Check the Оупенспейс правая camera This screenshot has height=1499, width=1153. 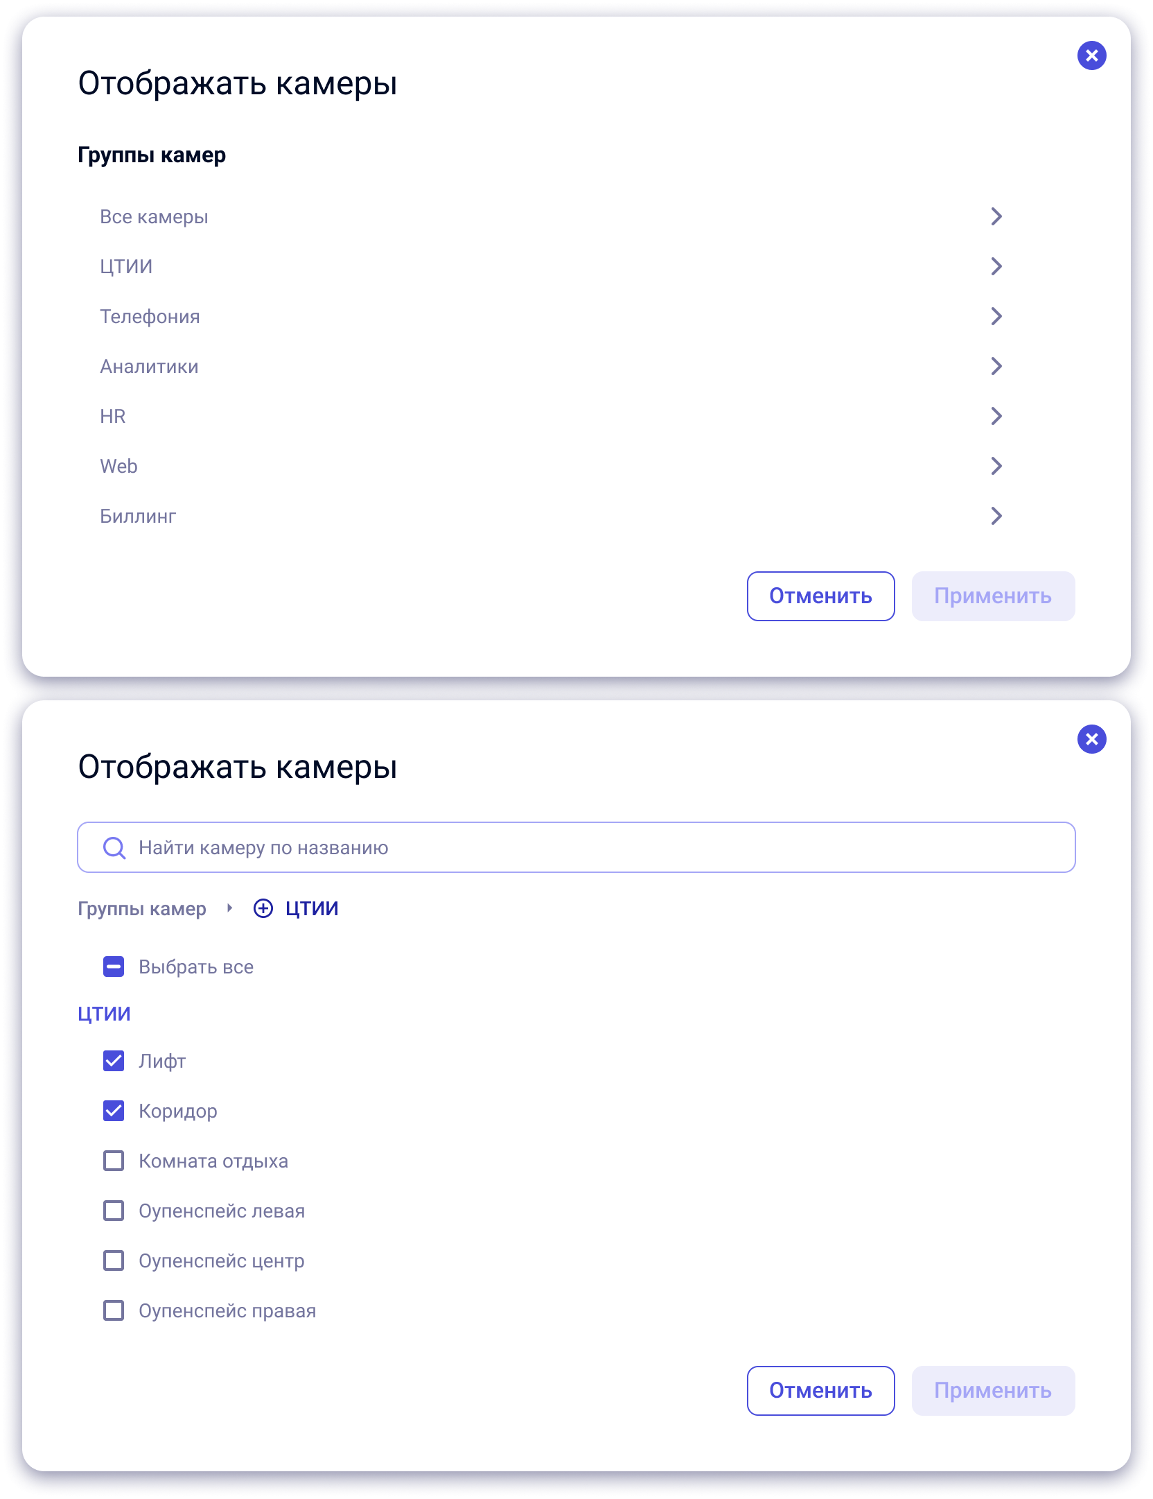pyautogui.click(x=114, y=1310)
